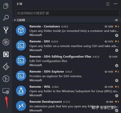Open gear menu for Remote - SSH: Explorer
The height and width of the screenshot is (113, 121).
click(x=117, y=81)
